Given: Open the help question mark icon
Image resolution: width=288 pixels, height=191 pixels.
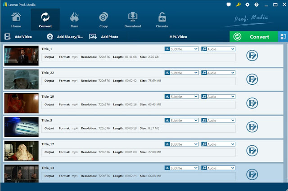Looking at the screenshot, I should point(256,4).
